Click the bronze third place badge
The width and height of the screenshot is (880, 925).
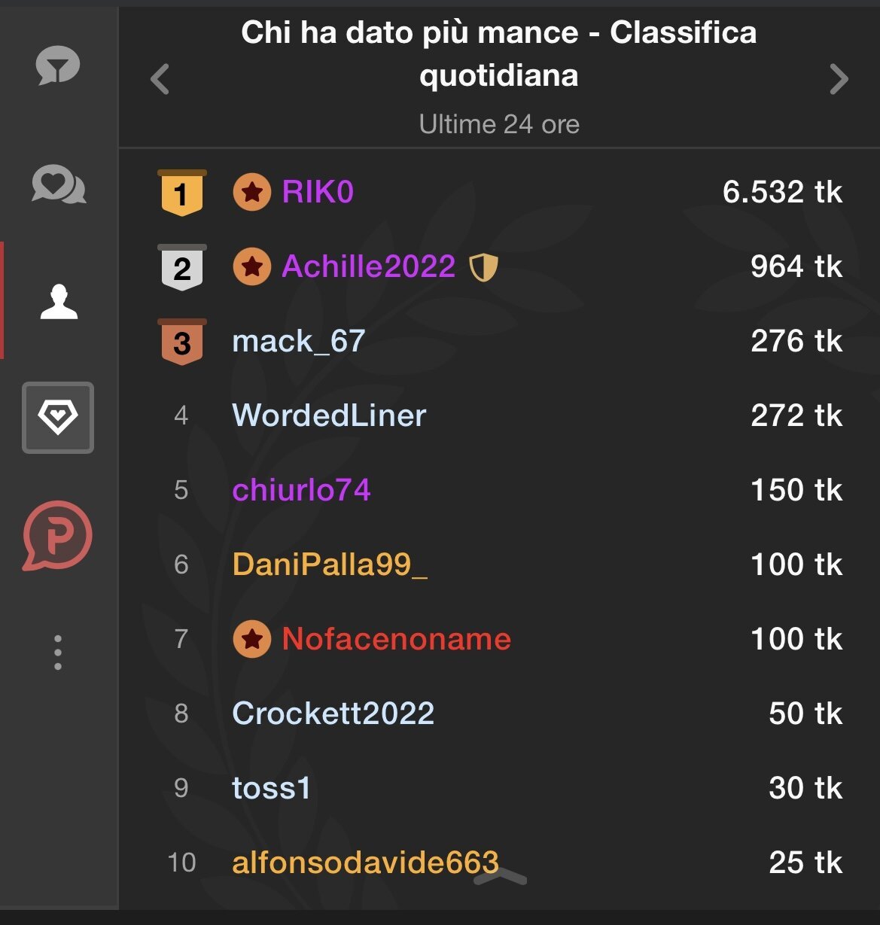click(x=181, y=342)
